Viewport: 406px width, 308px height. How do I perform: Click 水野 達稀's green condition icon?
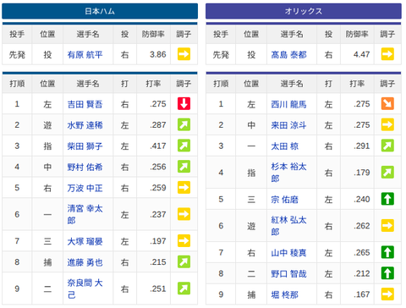pyautogui.click(x=184, y=124)
